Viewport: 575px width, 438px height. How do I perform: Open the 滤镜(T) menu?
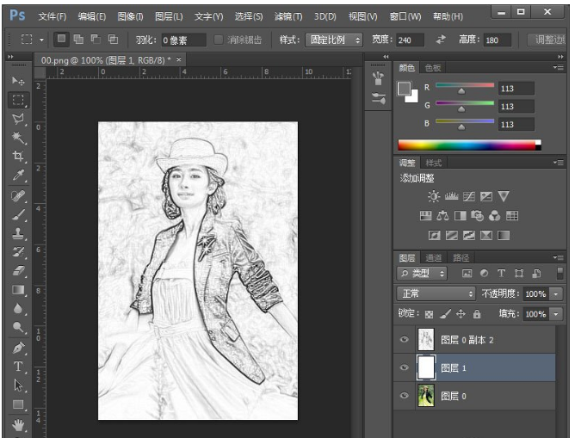tap(288, 16)
